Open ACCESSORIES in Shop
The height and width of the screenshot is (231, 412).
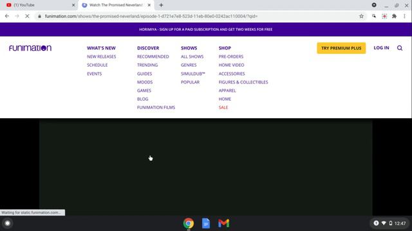point(232,74)
